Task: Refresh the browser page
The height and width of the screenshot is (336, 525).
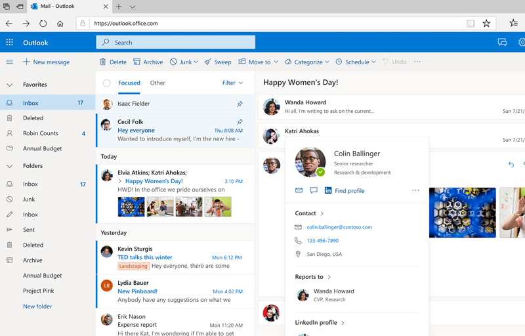Action: 43,24
